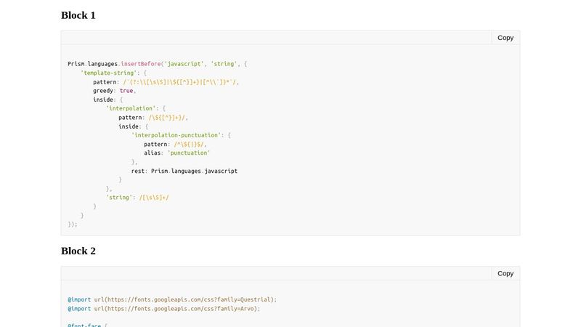Click the alias 'punctuation' value

pyautogui.click(x=188, y=153)
